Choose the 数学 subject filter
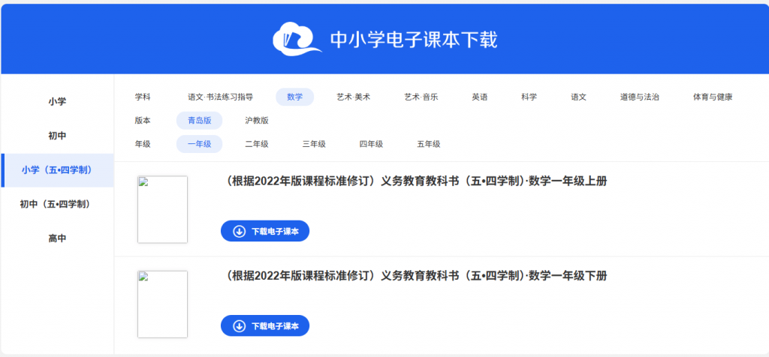This screenshot has height=357, width=769. pos(294,97)
